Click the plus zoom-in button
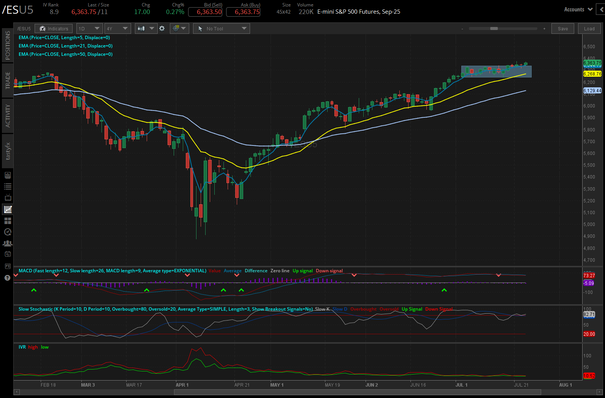The width and height of the screenshot is (605, 398). (x=544, y=28)
